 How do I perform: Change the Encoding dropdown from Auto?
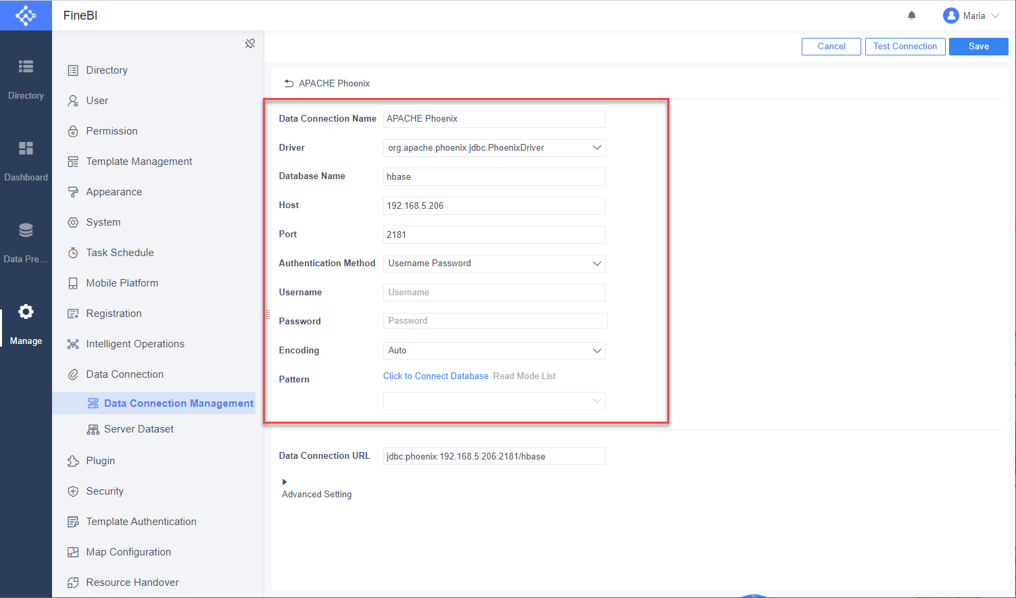pyautogui.click(x=597, y=350)
